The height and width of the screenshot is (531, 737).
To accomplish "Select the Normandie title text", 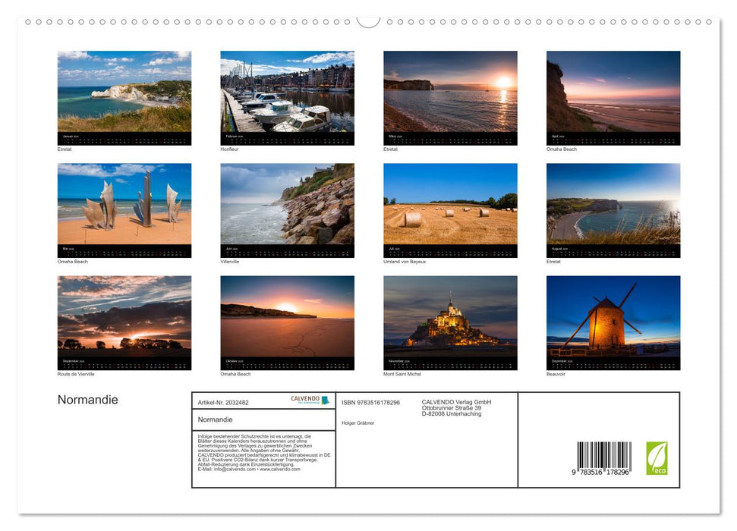I will tap(88, 399).
